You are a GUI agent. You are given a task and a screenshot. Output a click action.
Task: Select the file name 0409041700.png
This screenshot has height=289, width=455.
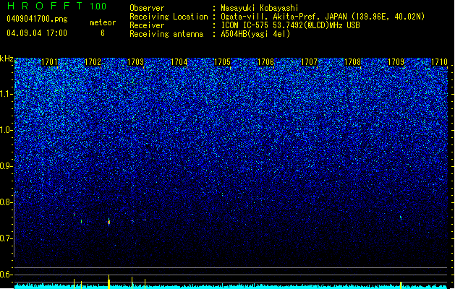tap(37, 19)
